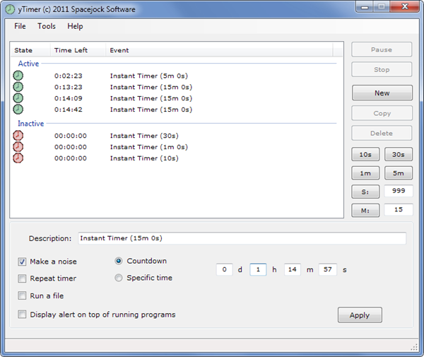This screenshot has height=357, width=424.
Task: Start a 30s instant timer
Action: (399, 154)
